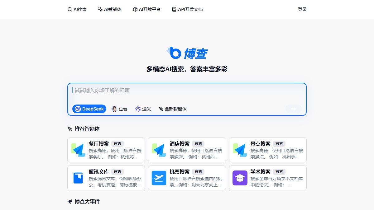This screenshot has height=210, width=374.
Task: Click the magnifier icon beside AI搜索
Action: [x=70, y=9]
